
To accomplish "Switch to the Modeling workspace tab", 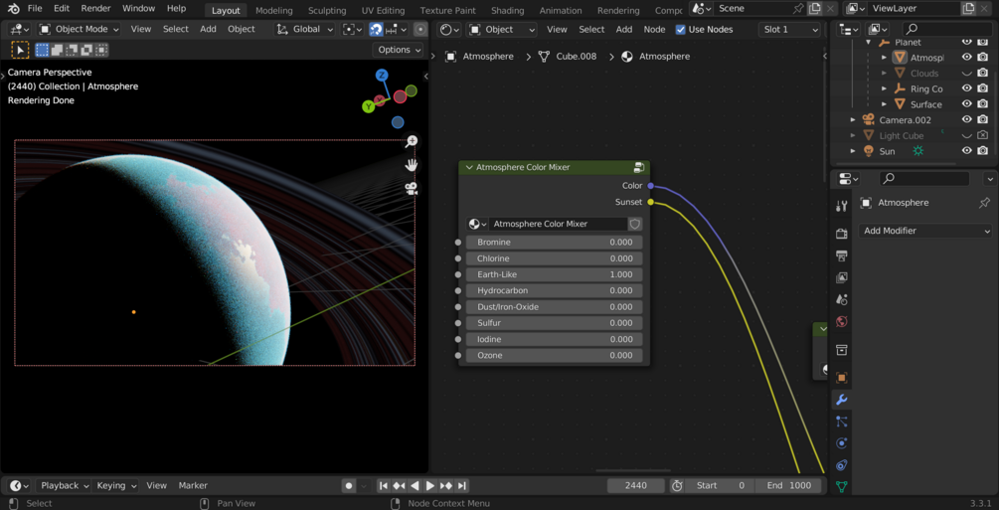I will click(274, 10).
